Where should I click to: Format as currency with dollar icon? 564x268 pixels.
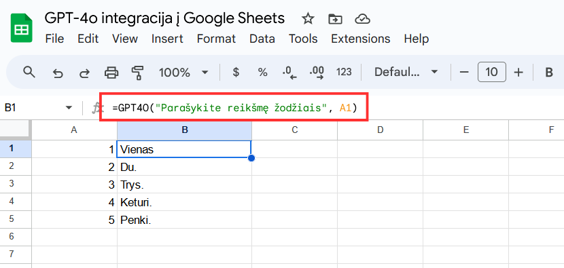[236, 73]
